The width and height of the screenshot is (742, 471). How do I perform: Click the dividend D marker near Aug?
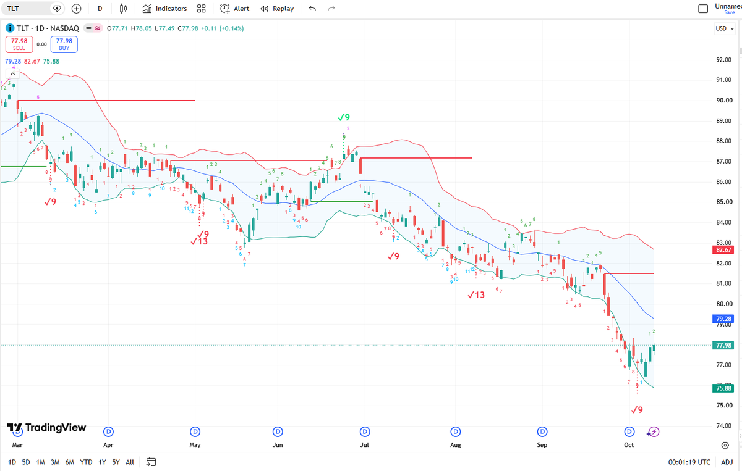[x=456, y=431]
